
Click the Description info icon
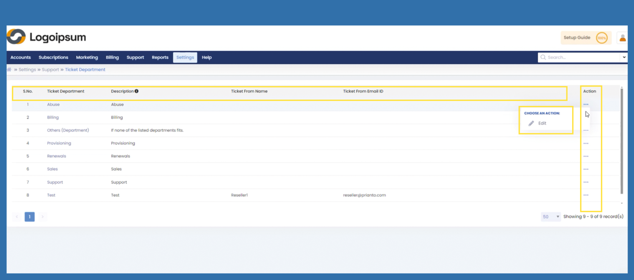click(137, 91)
